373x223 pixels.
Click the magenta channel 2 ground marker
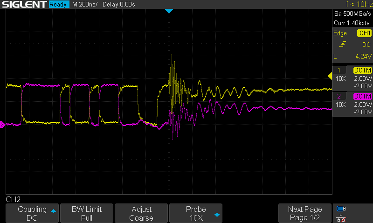2,125
